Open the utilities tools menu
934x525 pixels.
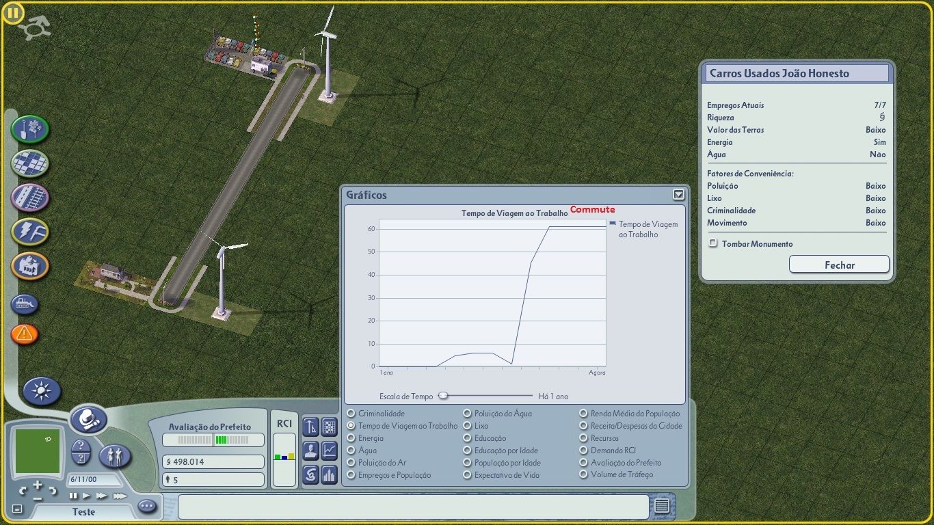pos(29,232)
